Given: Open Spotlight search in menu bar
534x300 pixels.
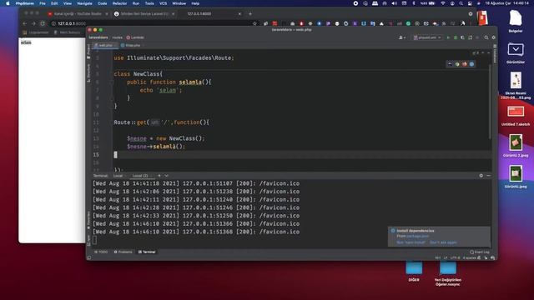Looking at the screenshot, I should [x=461, y=3].
